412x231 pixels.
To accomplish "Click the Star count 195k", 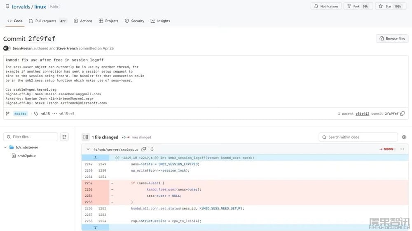I will tap(398, 6).
